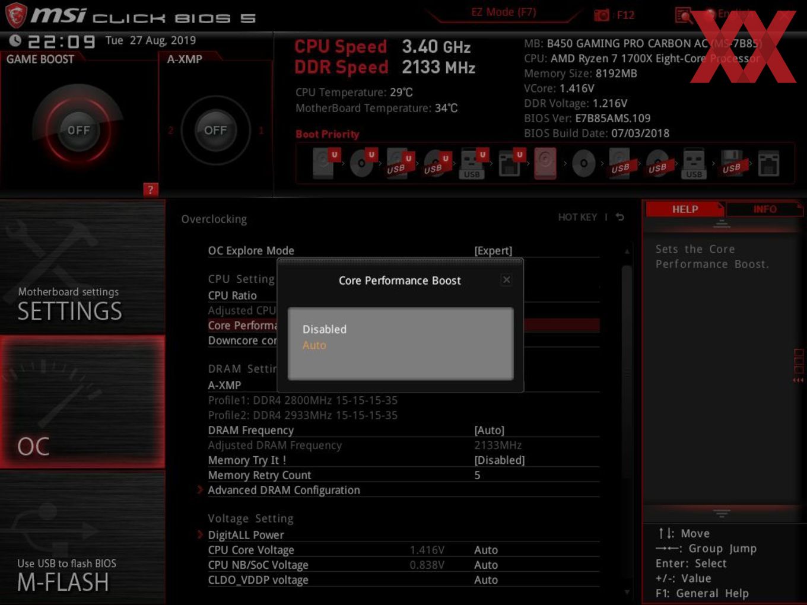Click the MSI dragon shield logo
The image size is (807, 605).
click(16, 15)
